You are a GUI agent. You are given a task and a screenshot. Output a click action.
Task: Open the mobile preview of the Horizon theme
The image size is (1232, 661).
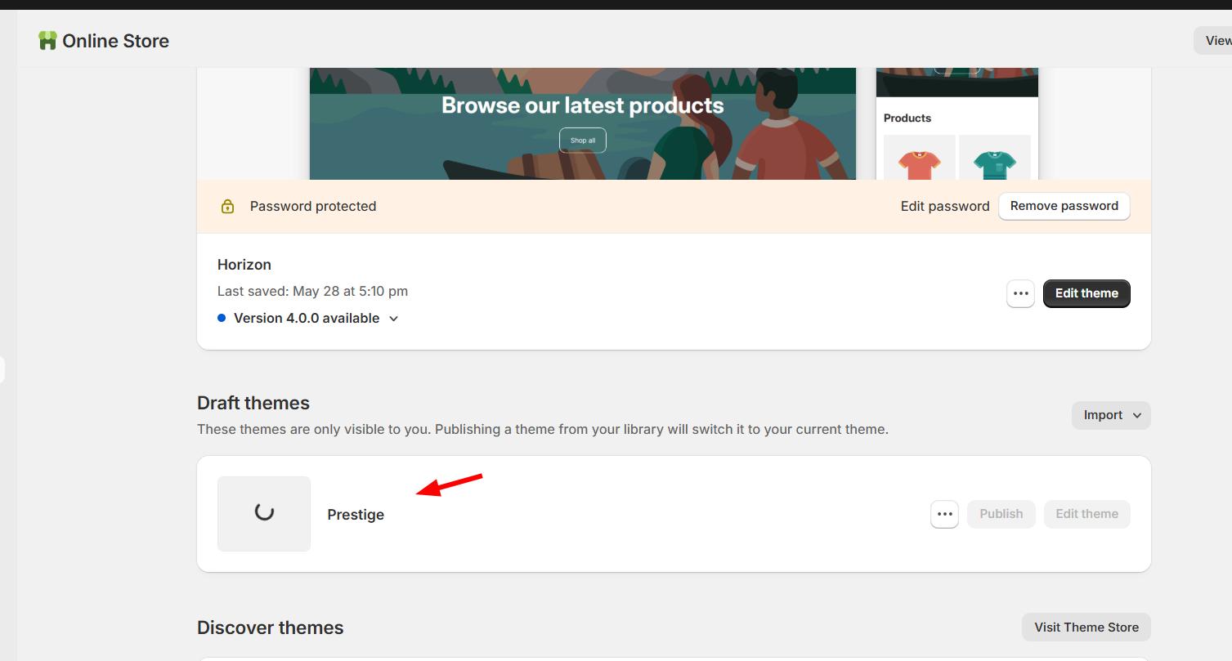tap(957, 124)
